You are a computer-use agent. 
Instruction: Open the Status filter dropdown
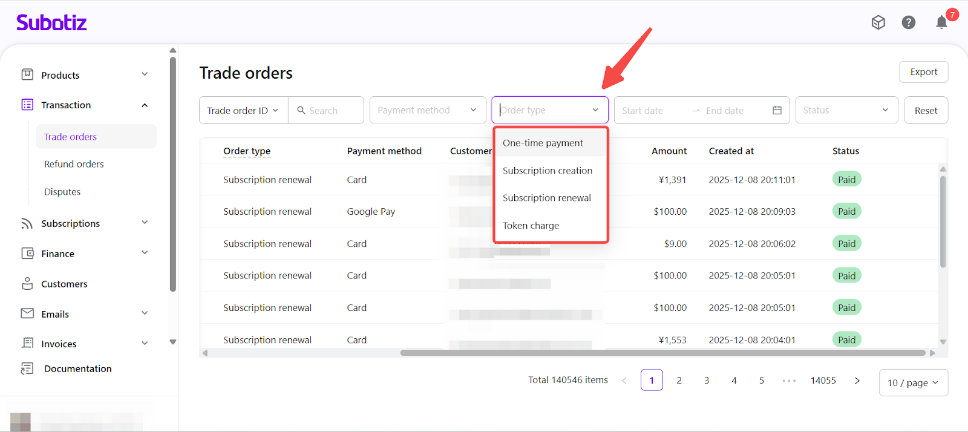pyautogui.click(x=846, y=110)
